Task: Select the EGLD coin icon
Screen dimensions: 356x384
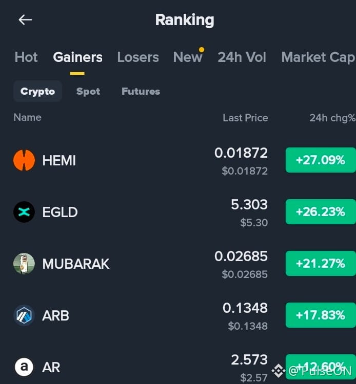Action: 24,212
